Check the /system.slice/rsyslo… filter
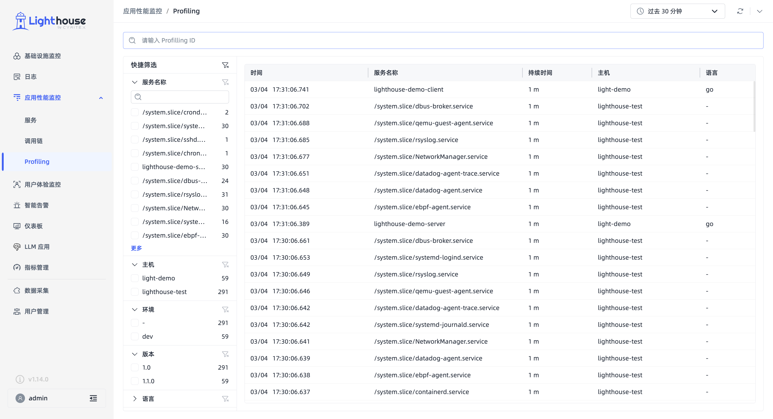 pyautogui.click(x=135, y=194)
